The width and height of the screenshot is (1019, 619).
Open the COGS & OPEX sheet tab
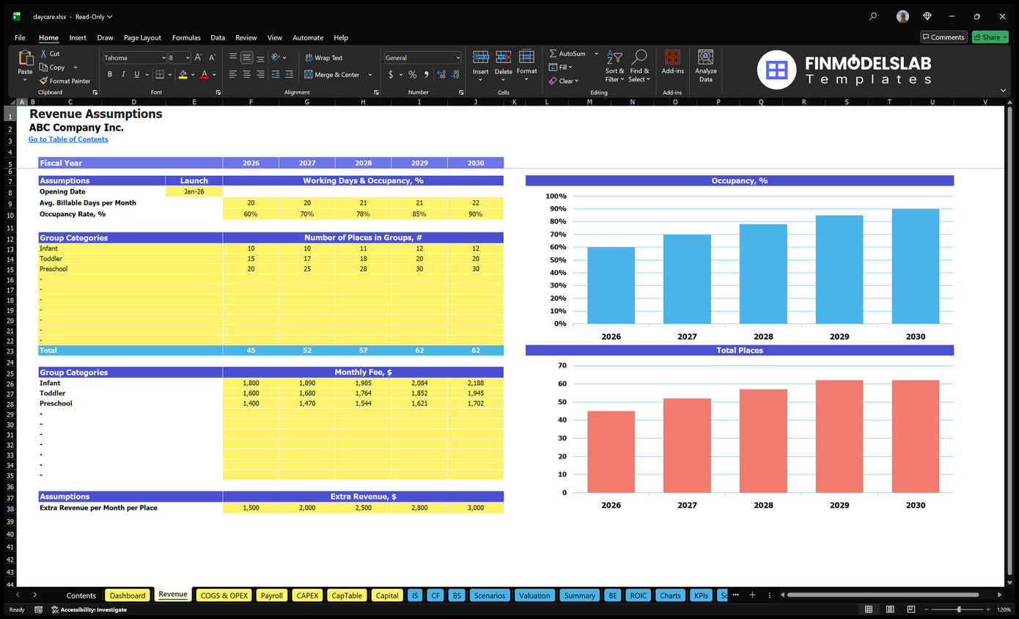pyautogui.click(x=224, y=596)
